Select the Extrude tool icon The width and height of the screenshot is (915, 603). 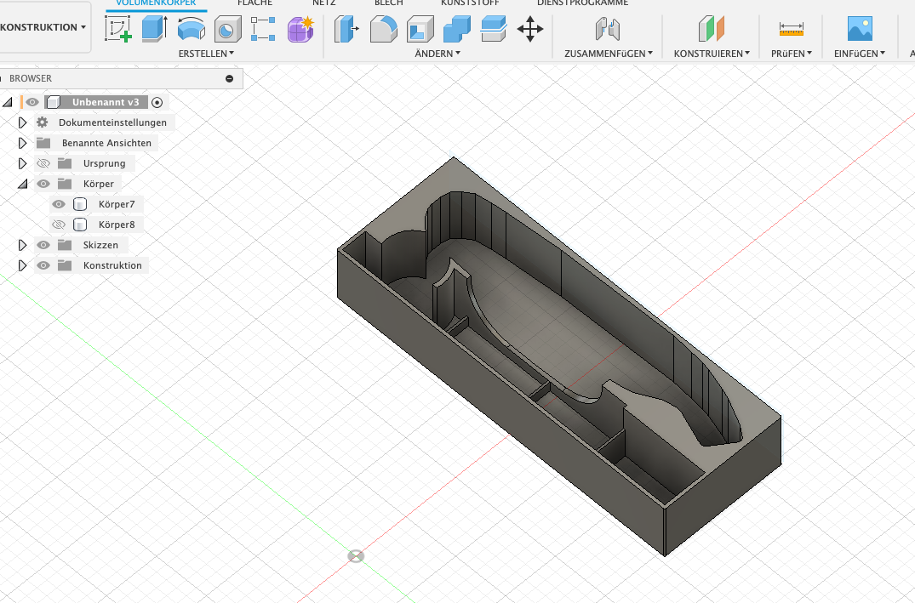(x=155, y=29)
